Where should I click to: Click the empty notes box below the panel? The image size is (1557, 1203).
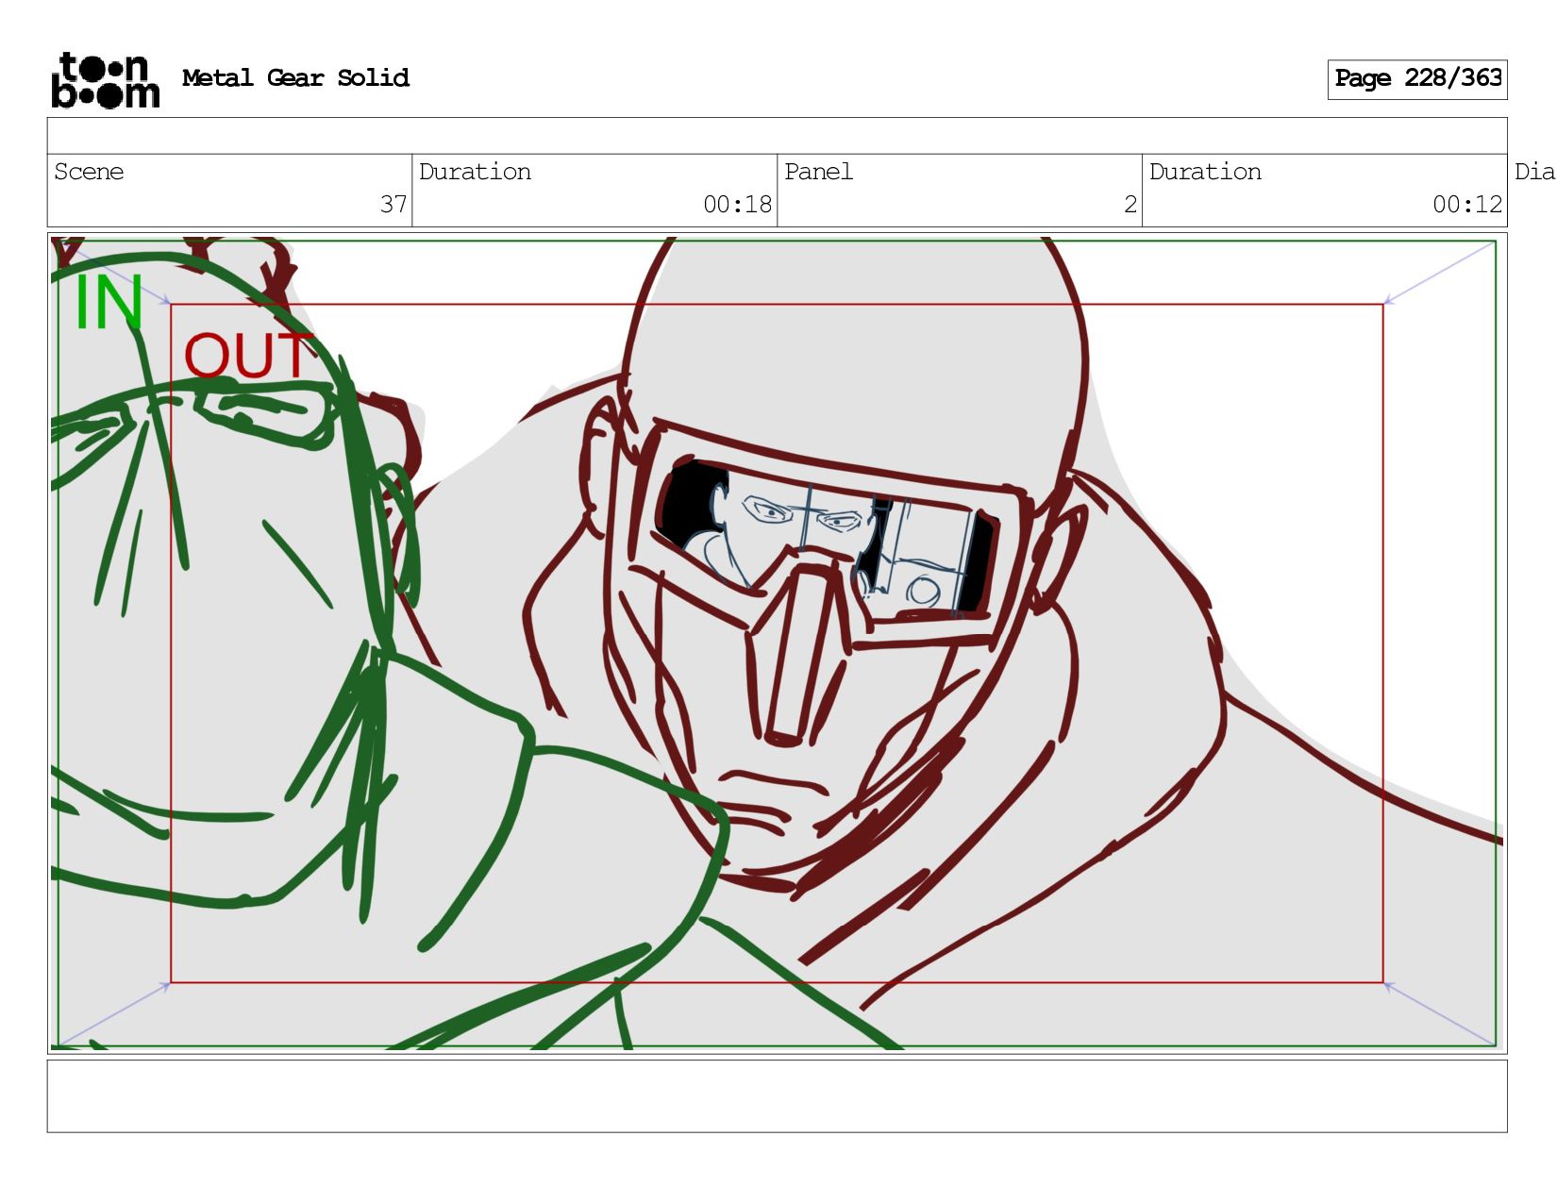[x=777, y=1095]
